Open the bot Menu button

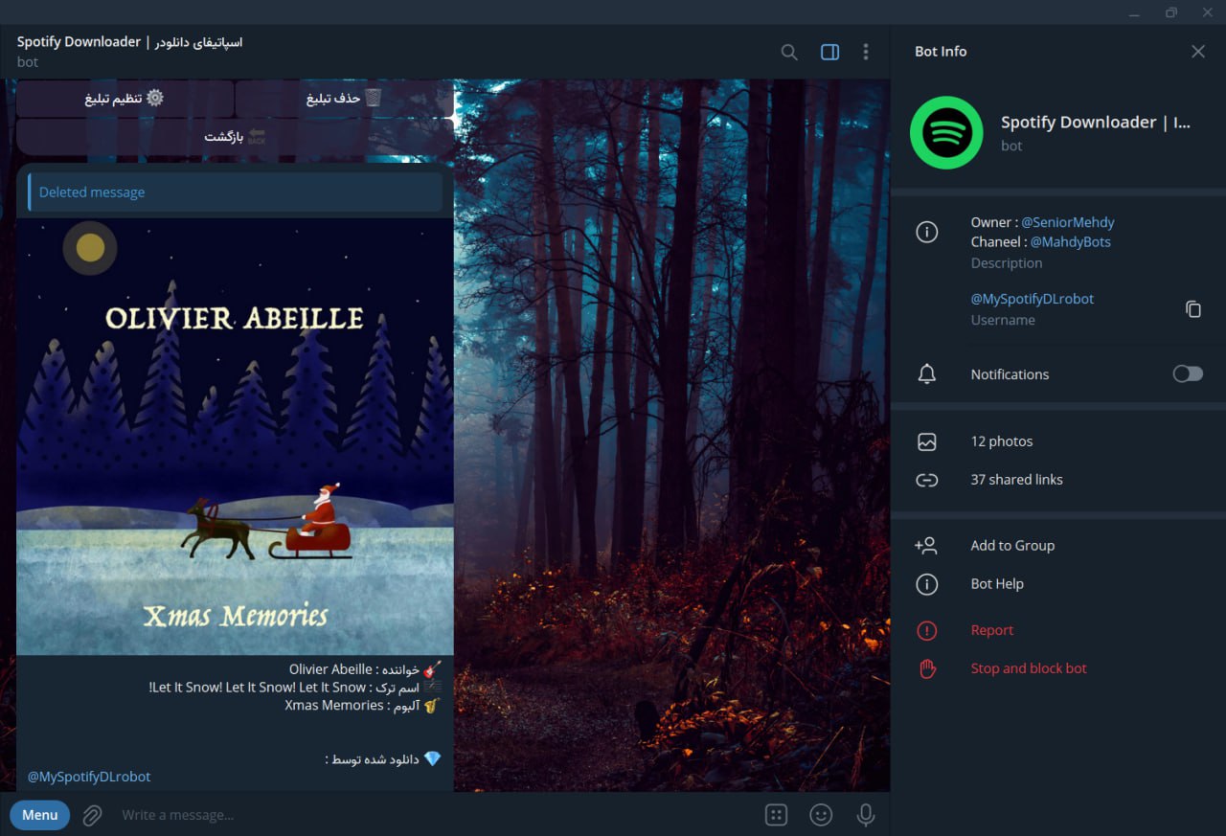click(39, 815)
